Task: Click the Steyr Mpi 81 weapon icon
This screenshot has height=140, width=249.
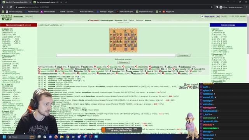Action: 202,16
